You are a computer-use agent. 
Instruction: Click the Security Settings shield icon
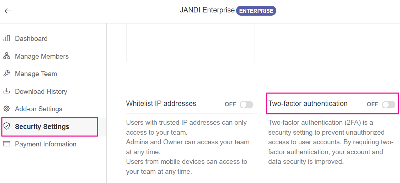(6, 127)
